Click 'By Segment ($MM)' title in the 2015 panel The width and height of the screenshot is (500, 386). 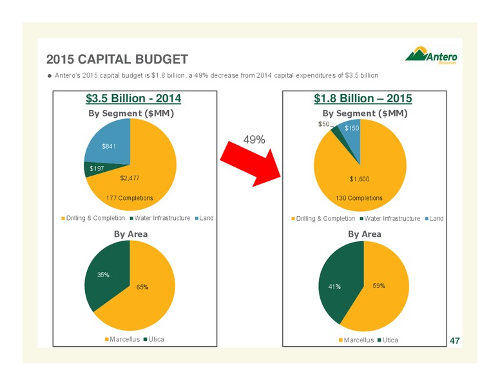coord(365,113)
